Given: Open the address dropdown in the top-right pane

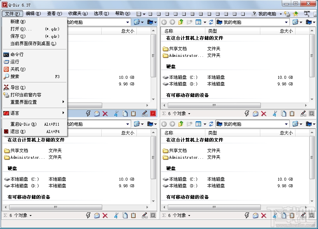Looking at the screenshot, I should (286, 22).
